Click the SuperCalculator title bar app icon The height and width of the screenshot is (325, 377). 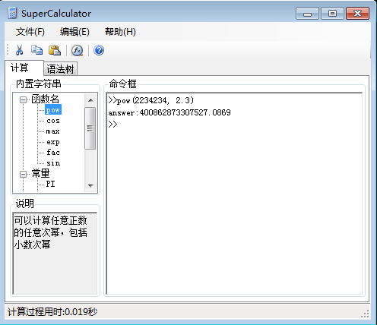[x=12, y=13]
